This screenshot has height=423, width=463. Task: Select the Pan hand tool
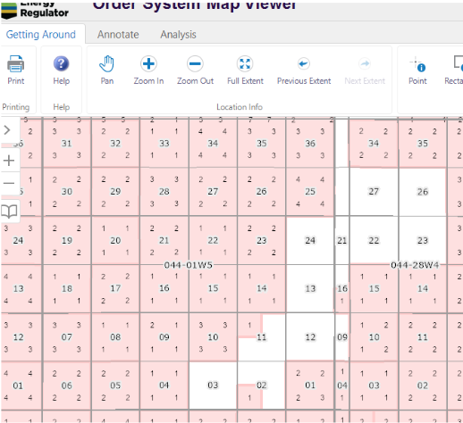tap(106, 63)
